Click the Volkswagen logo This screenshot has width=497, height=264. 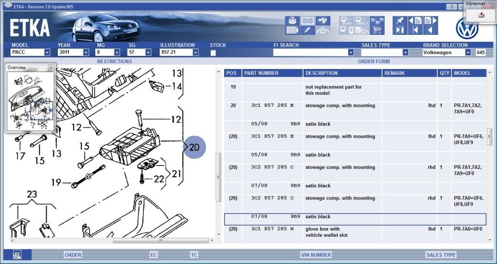(x=466, y=29)
